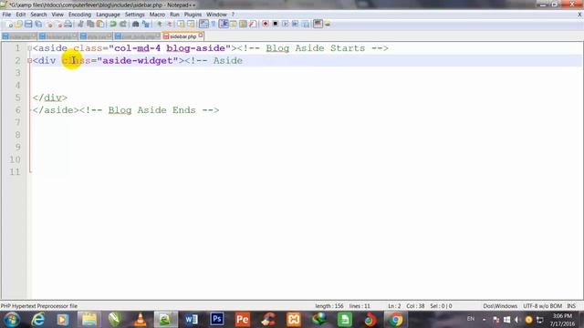The height and width of the screenshot is (328, 584).
Task: Collapse the aside fold marker on line 1
Action: tap(29, 48)
